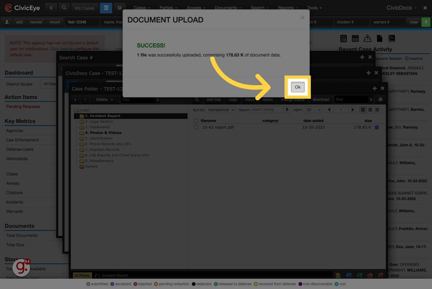Click download in Case Folder toolbar
The width and height of the screenshot is (432, 289).
[321, 100]
